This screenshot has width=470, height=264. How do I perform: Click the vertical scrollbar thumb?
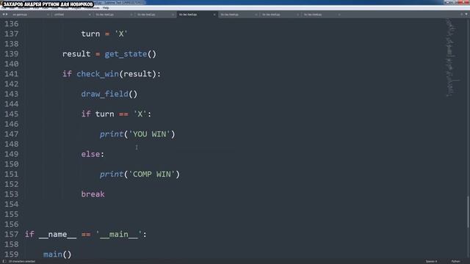coord(468,212)
